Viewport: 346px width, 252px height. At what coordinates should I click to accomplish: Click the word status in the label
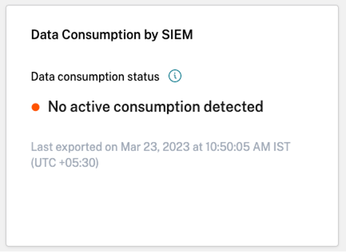click(x=145, y=77)
